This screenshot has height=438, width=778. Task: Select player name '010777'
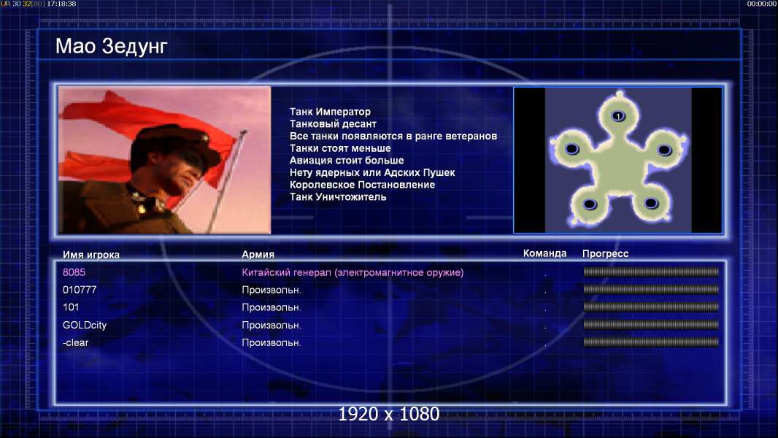[x=80, y=290]
